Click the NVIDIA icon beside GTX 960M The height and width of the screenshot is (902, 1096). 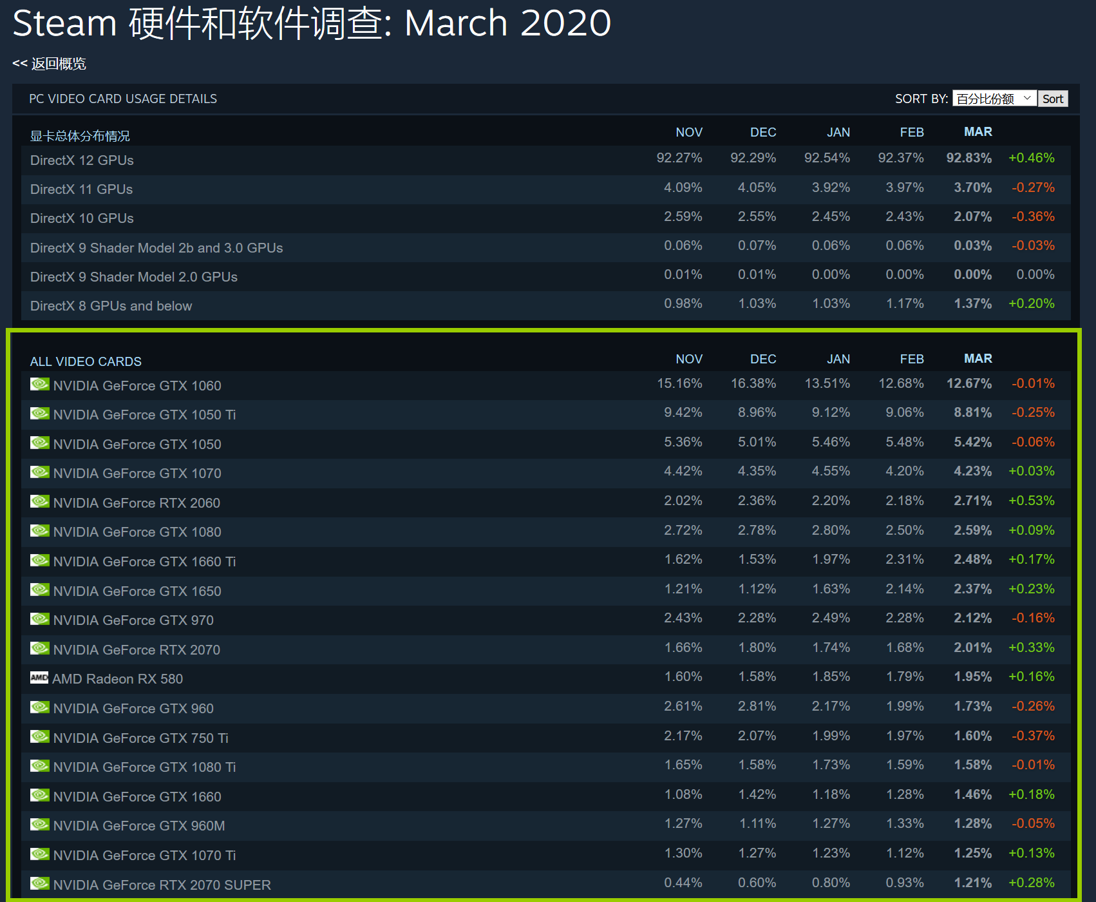40,825
